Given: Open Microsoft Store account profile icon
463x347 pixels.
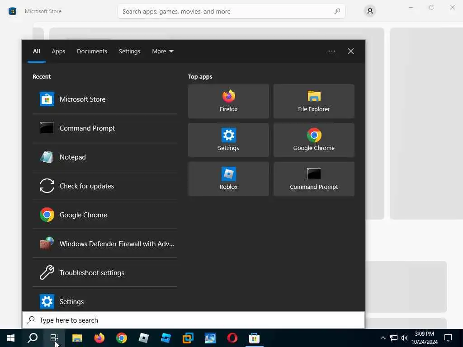Looking at the screenshot, I should point(370,11).
